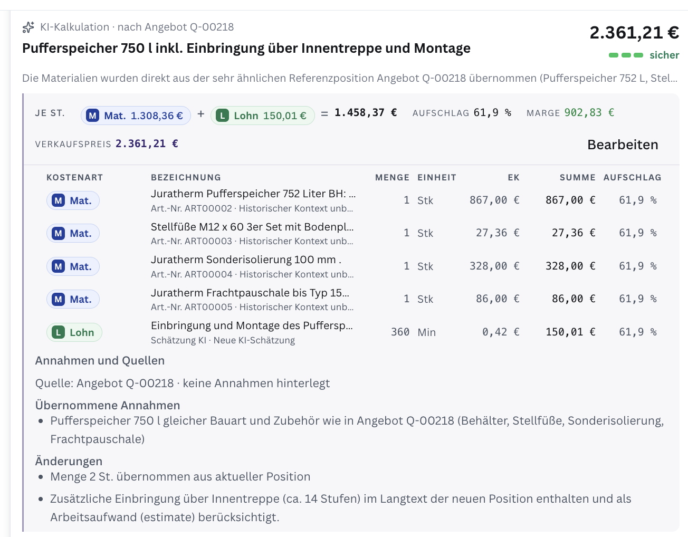The width and height of the screenshot is (688, 537).
Task: Open the Juratherm Pufferspeicher 752 Liter item name
Action: (x=253, y=194)
